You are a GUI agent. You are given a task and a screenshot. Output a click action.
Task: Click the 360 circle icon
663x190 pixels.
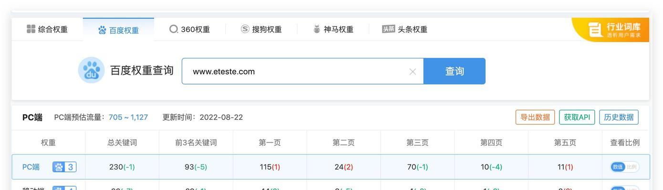click(x=174, y=29)
